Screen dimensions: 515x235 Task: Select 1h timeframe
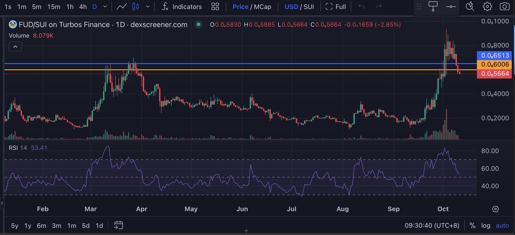(70, 6)
